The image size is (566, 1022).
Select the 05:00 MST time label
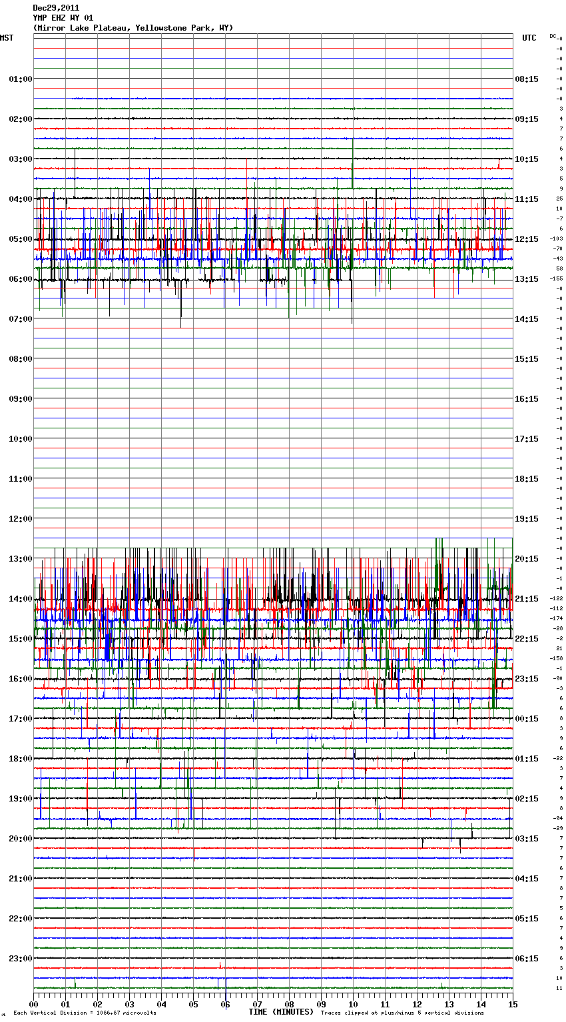21,239
